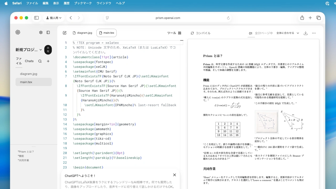The image size is (336, 189).
Task: Click the Prism settings gear icon
Action: (41, 33)
